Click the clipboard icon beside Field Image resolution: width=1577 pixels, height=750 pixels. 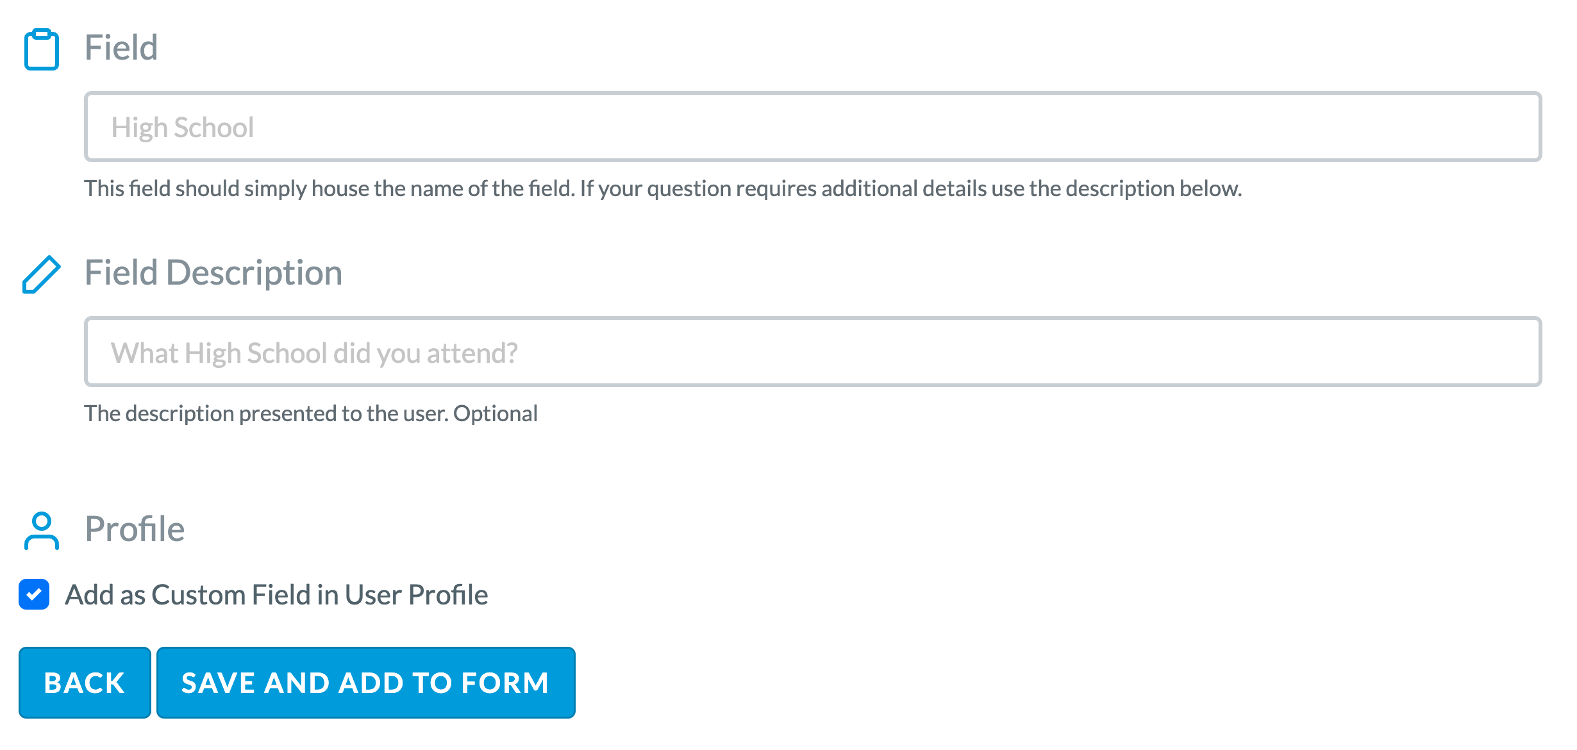tap(42, 49)
